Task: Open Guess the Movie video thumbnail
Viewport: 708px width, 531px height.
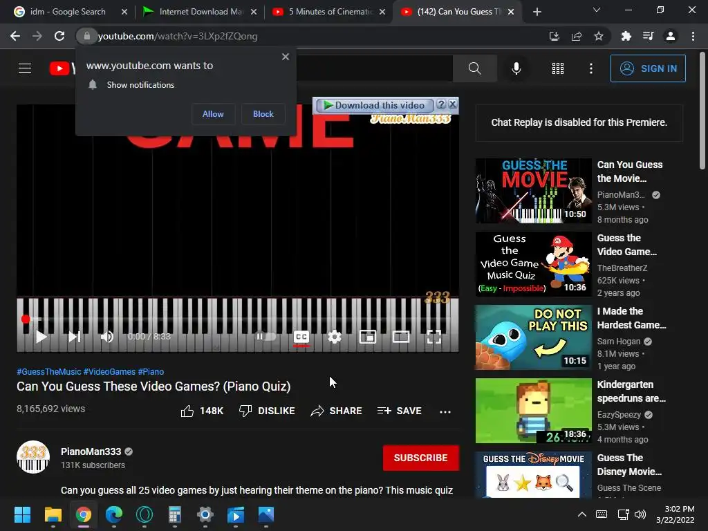Action: point(533,191)
